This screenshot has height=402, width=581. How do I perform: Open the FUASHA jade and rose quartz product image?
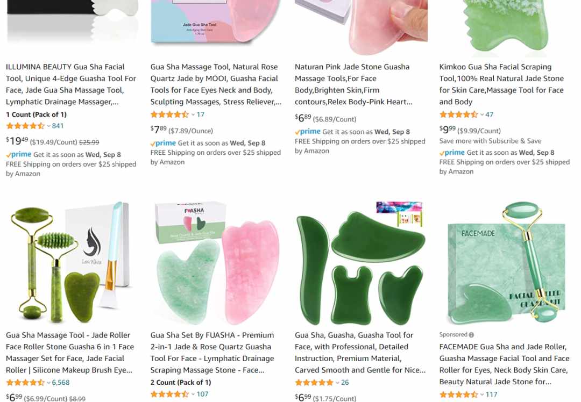click(216, 263)
